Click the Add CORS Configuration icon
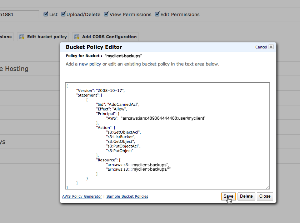300x223 pixels. click(77, 37)
